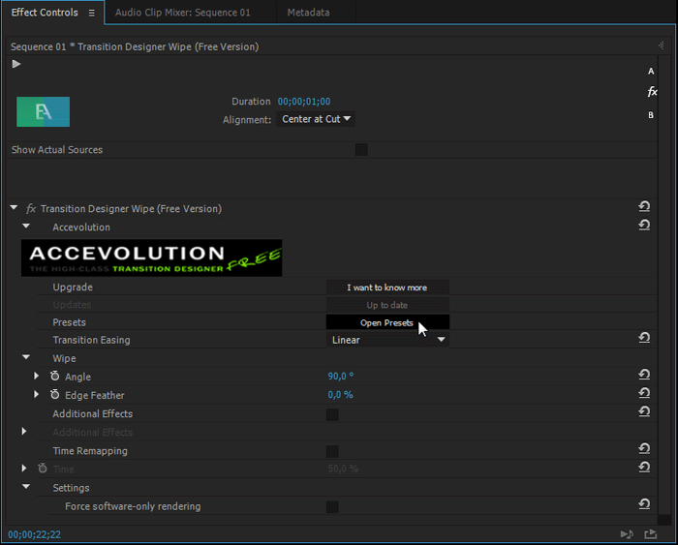Click the Time value 50,0 %

coord(343,469)
